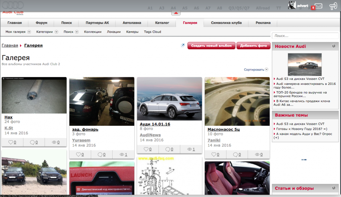Expand Моя галерея dropdown
This screenshot has width=341, height=197.
click(29, 32)
